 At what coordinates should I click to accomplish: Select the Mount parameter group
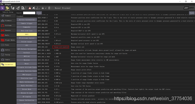click(x=27, y=64)
